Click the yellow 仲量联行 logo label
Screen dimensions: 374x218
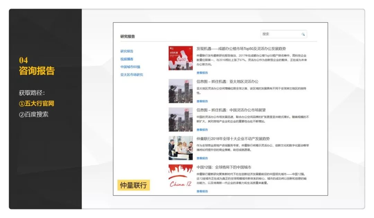click(x=133, y=185)
